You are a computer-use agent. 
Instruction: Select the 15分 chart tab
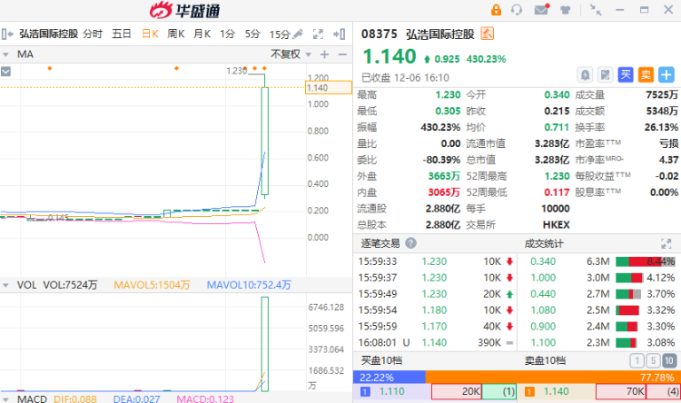pos(280,34)
